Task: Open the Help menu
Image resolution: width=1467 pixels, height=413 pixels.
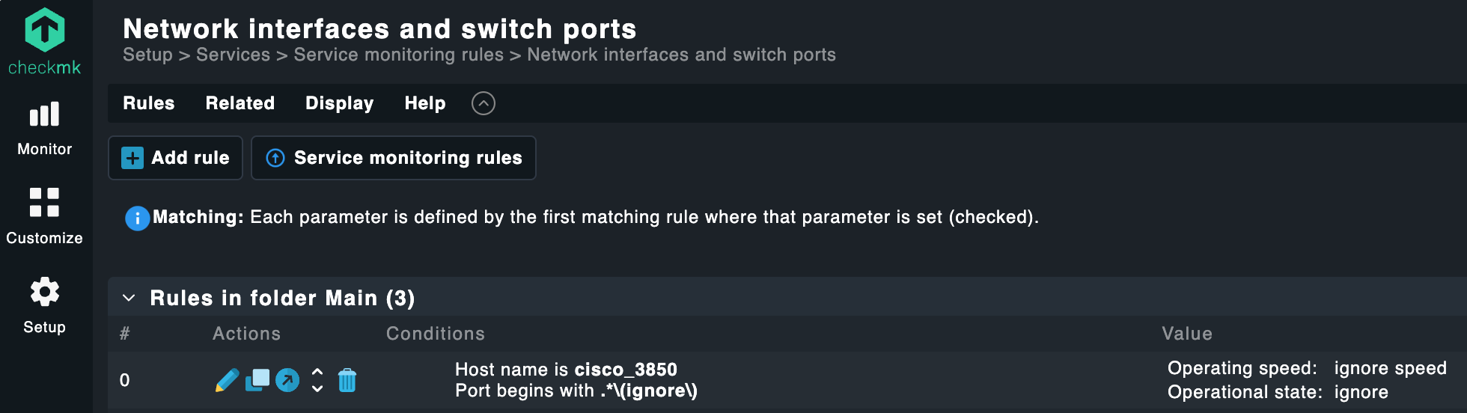Action: pyautogui.click(x=425, y=103)
